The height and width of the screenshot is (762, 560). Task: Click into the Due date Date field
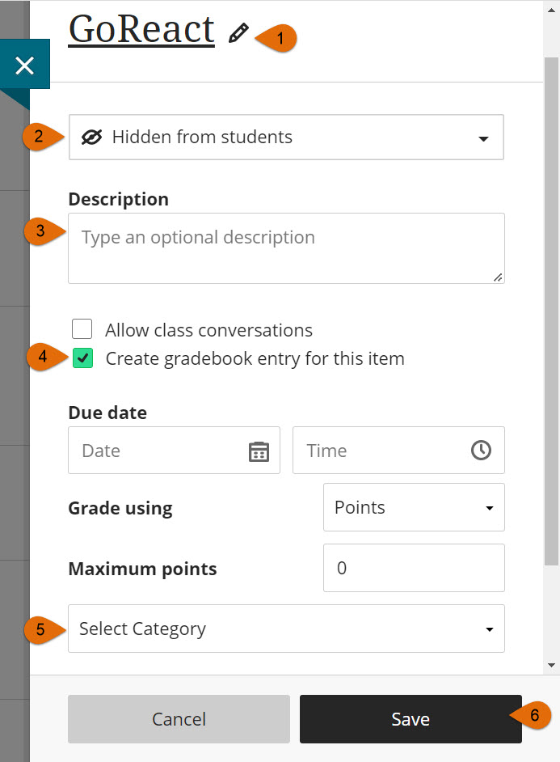(162, 451)
